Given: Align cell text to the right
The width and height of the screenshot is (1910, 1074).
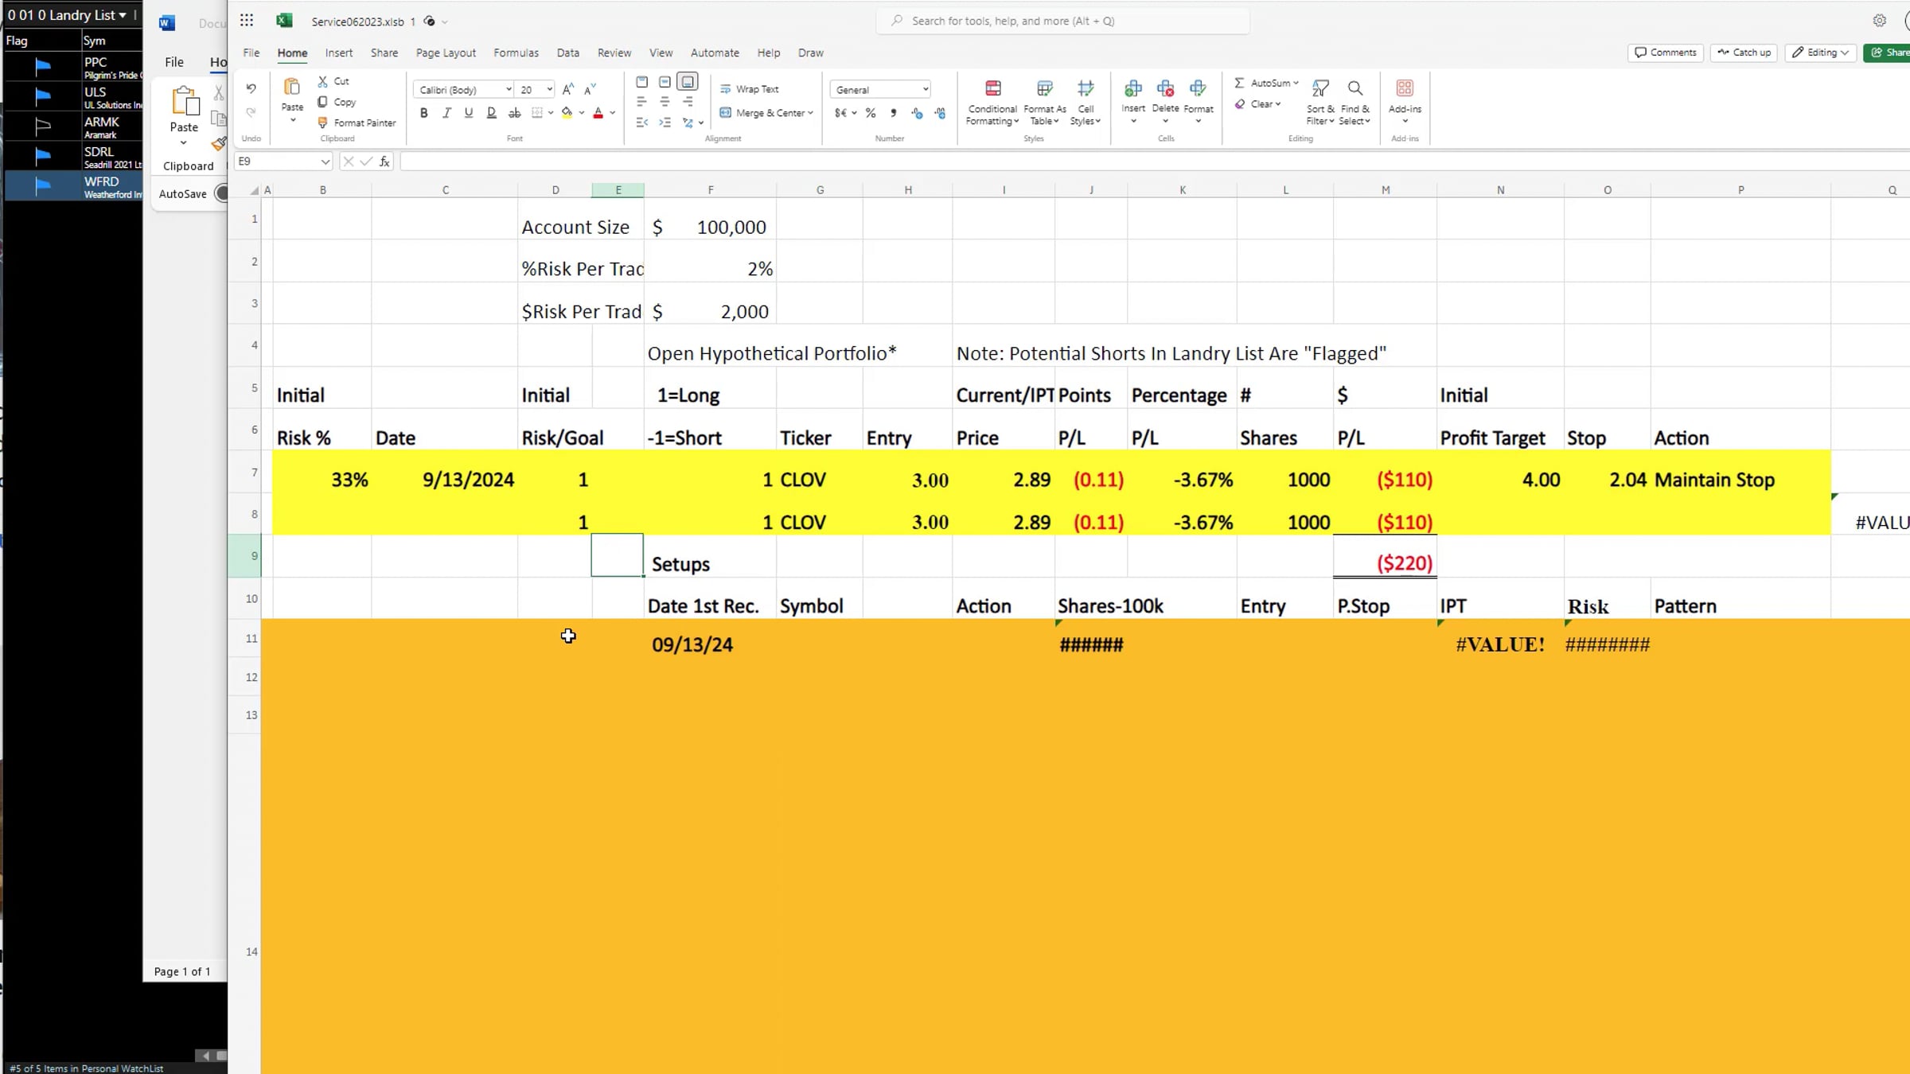Looking at the screenshot, I should pyautogui.click(x=688, y=102).
